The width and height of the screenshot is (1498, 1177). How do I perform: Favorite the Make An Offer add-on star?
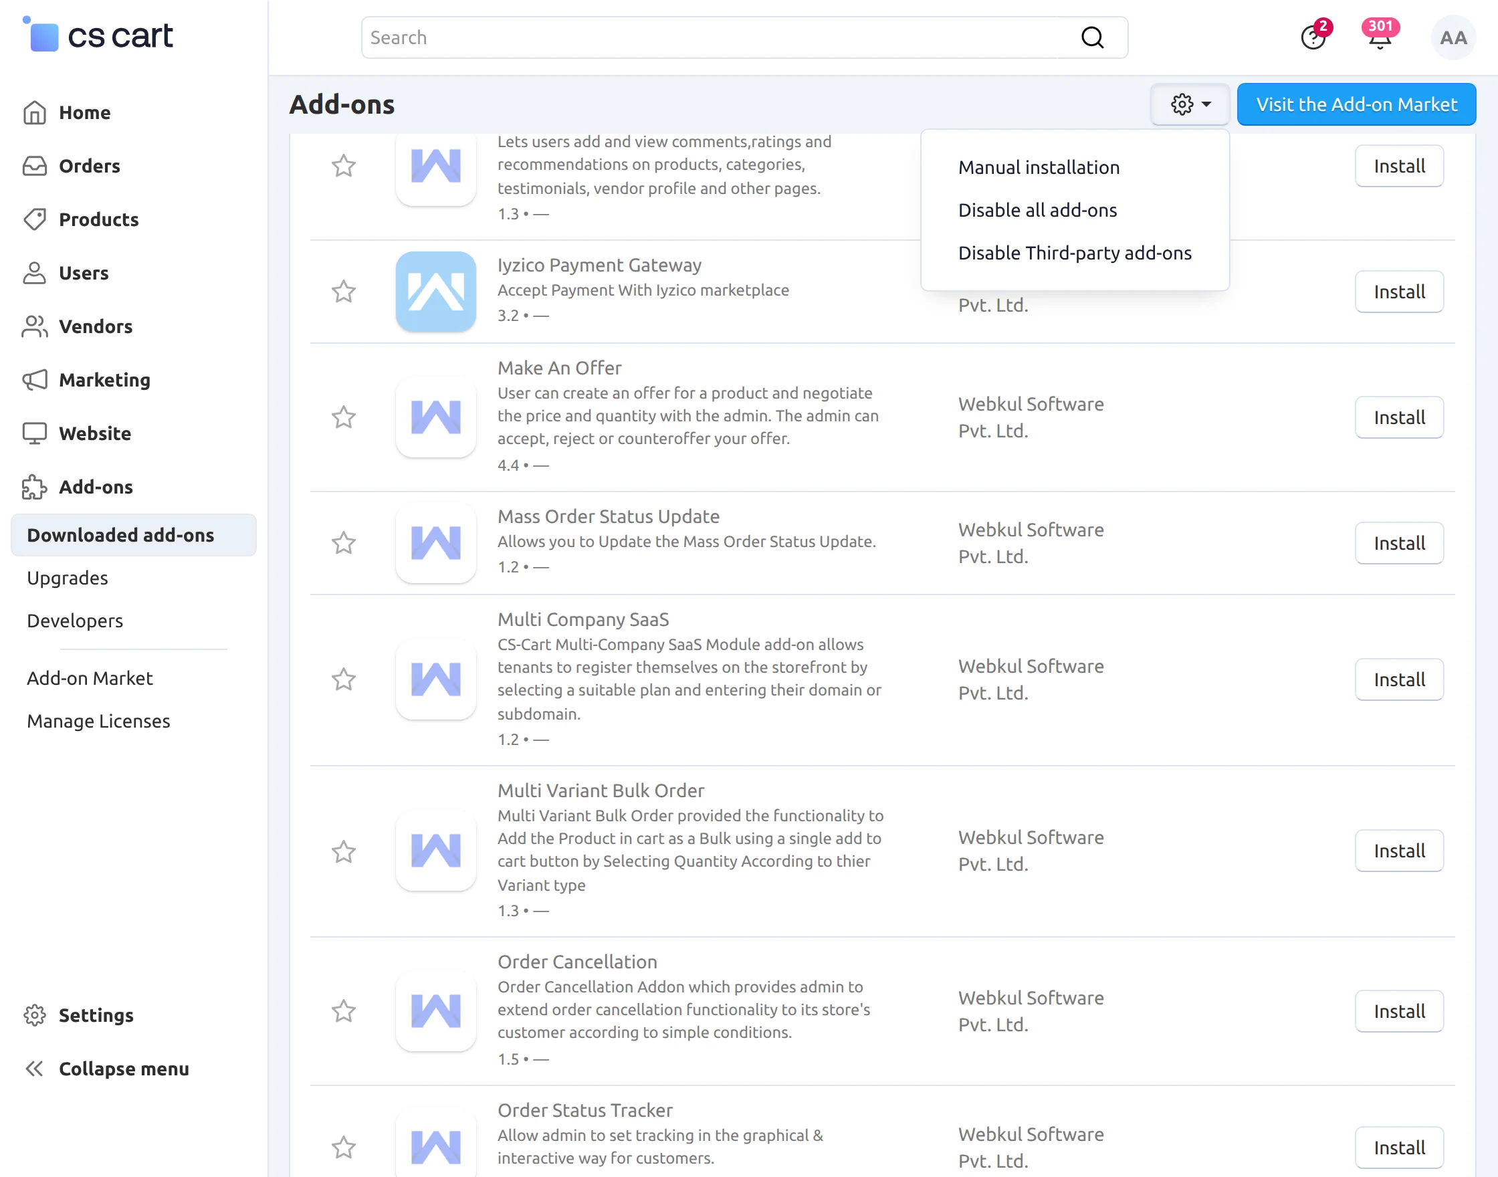343,417
